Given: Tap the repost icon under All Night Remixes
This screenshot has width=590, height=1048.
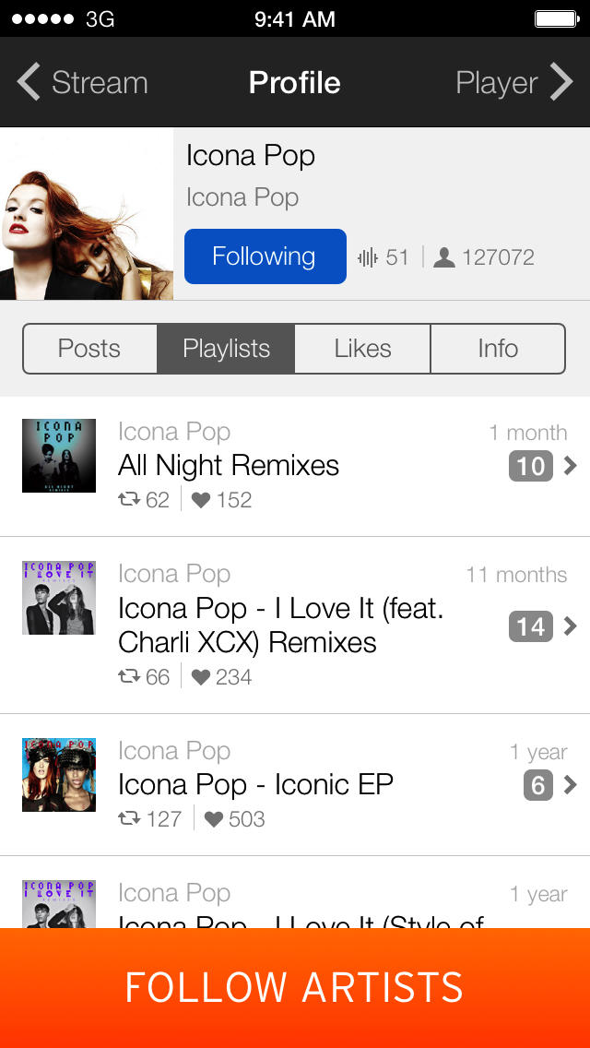Looking at the screenshot, I should click(129, 500).
